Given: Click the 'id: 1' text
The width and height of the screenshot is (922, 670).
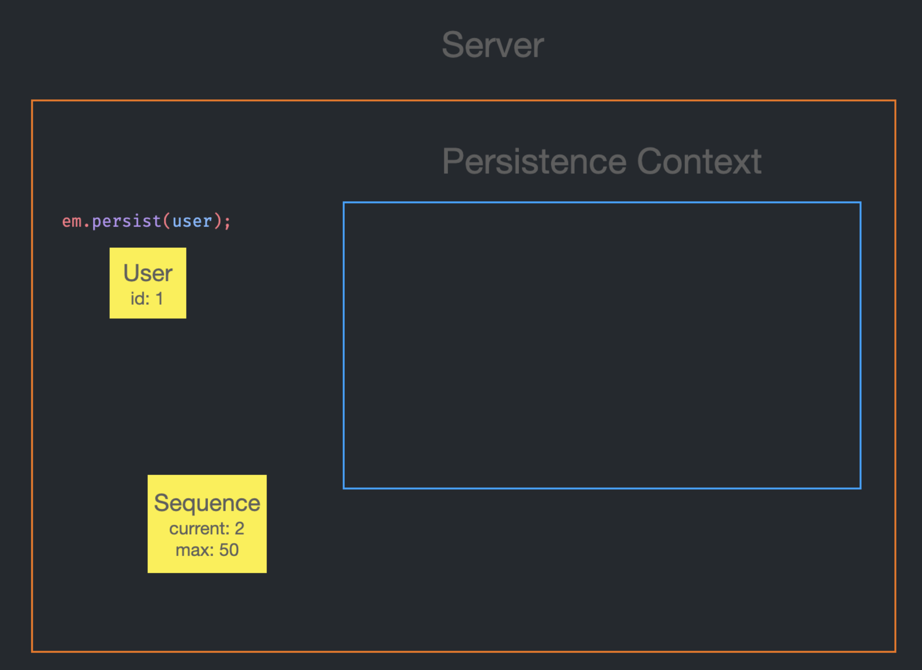Looking at the screenshot, I should pos(147,299).
